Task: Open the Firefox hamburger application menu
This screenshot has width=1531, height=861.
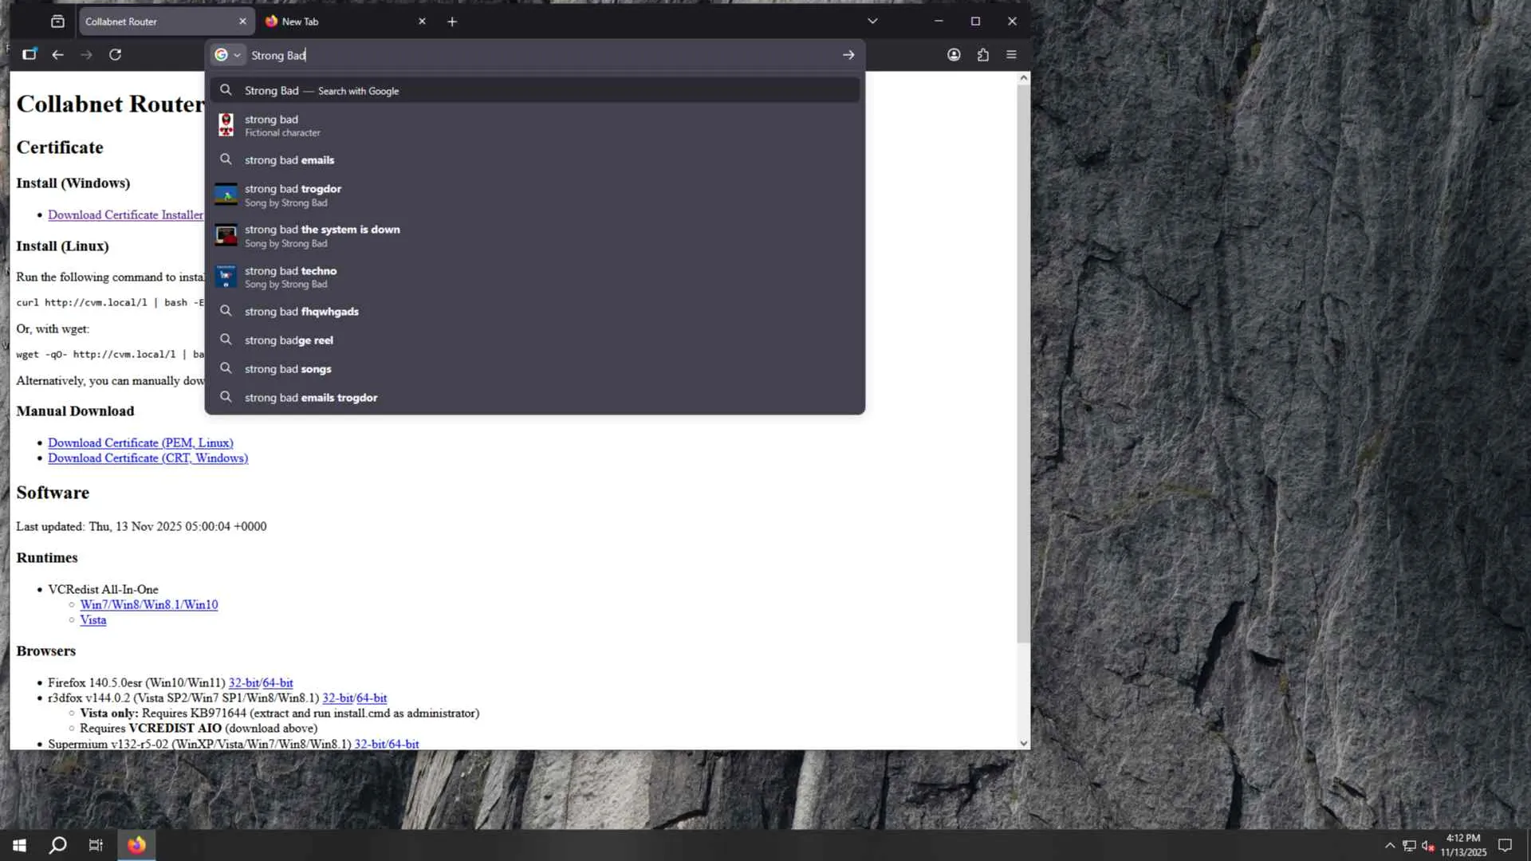Action: (1011, 55)
